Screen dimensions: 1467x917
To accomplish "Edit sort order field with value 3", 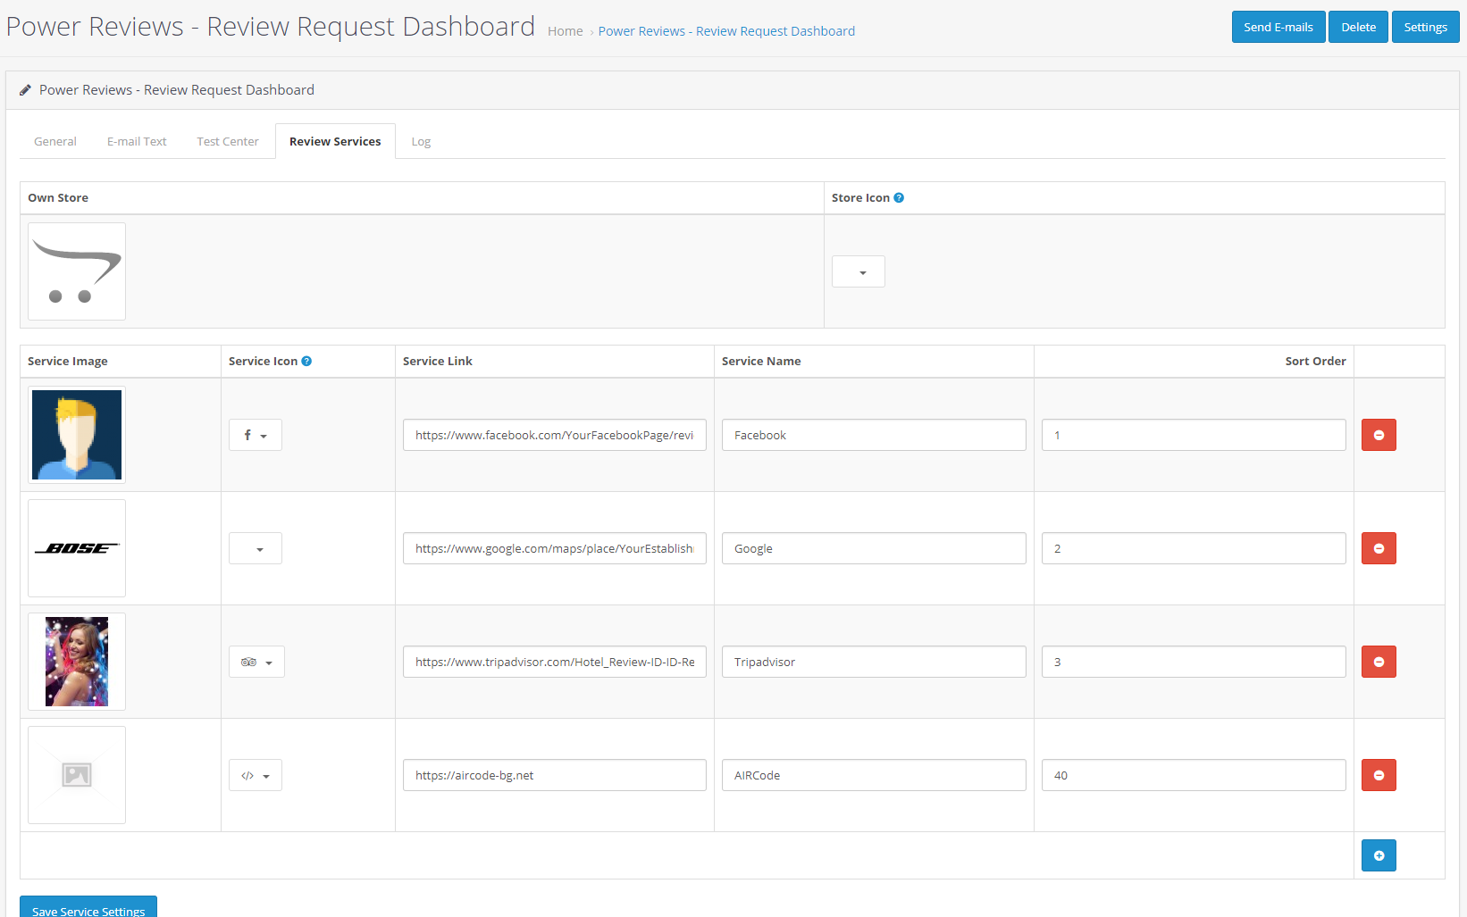I will [x=1194, y=662].
